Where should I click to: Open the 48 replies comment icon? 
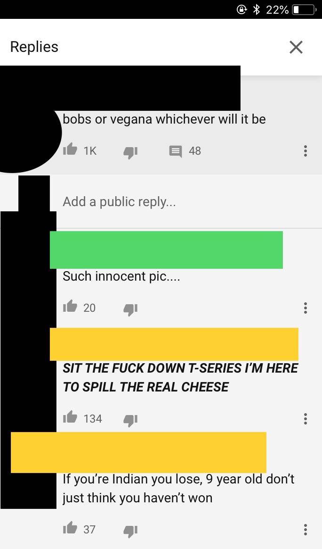click(176, 151)
